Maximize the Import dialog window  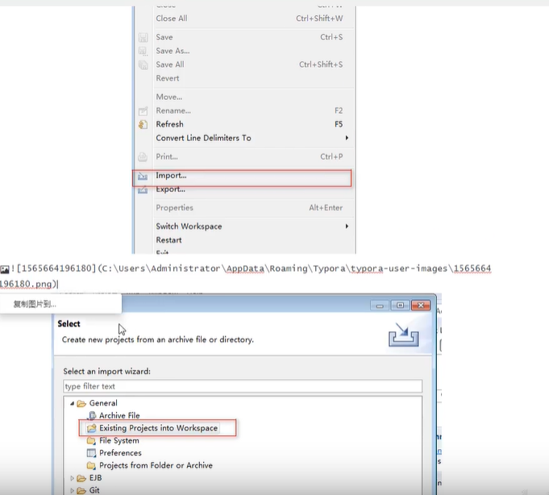click(x=400, y=306)
